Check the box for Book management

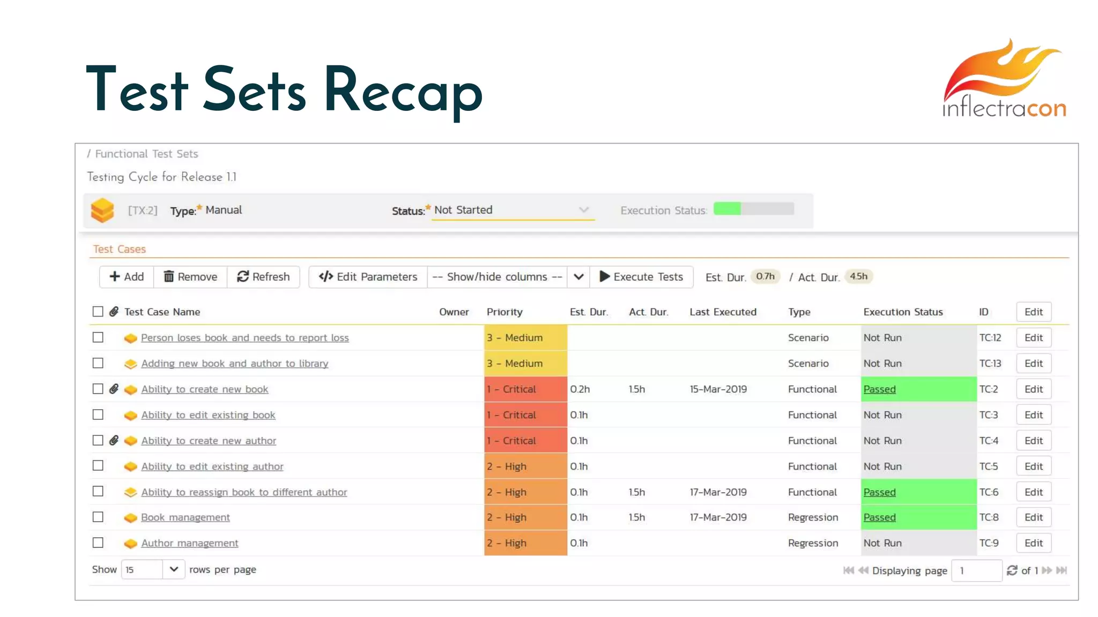pyautogui.click(x=98, y=517)
